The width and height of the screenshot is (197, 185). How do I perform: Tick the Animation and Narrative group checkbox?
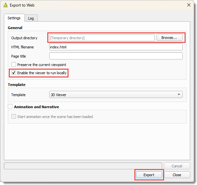[10, 106]
